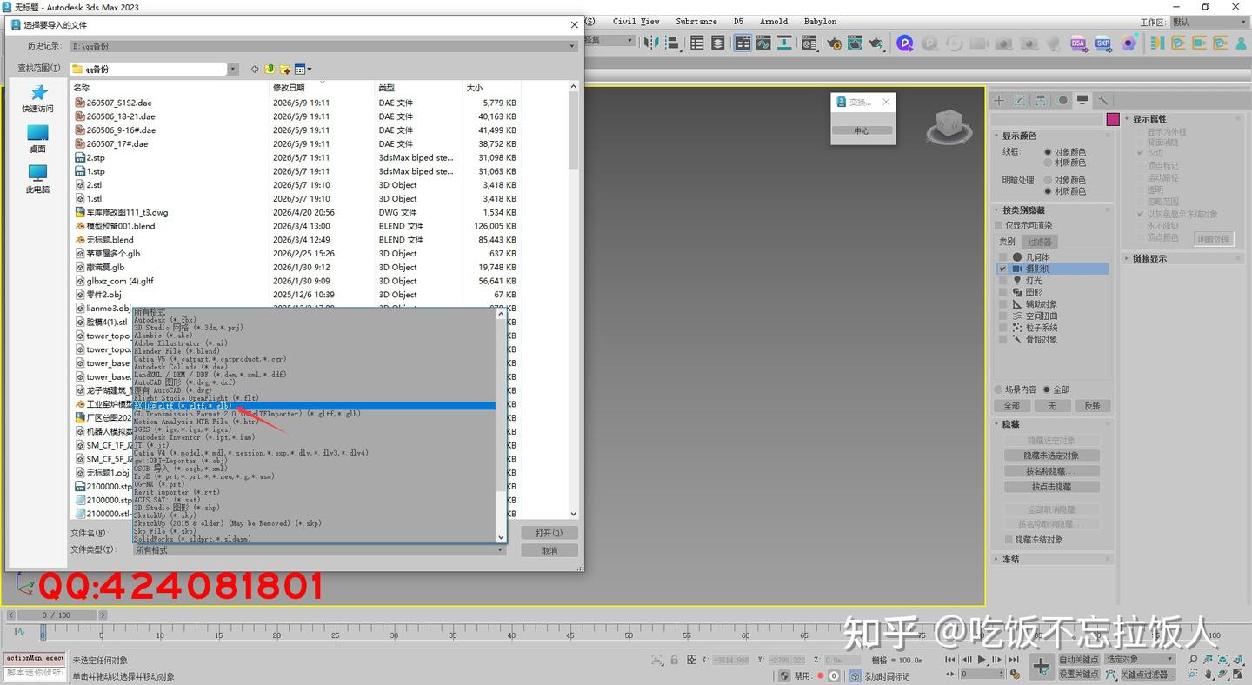
Task: Click the Mirror tool in main toolbar
Action: point(651,43)
